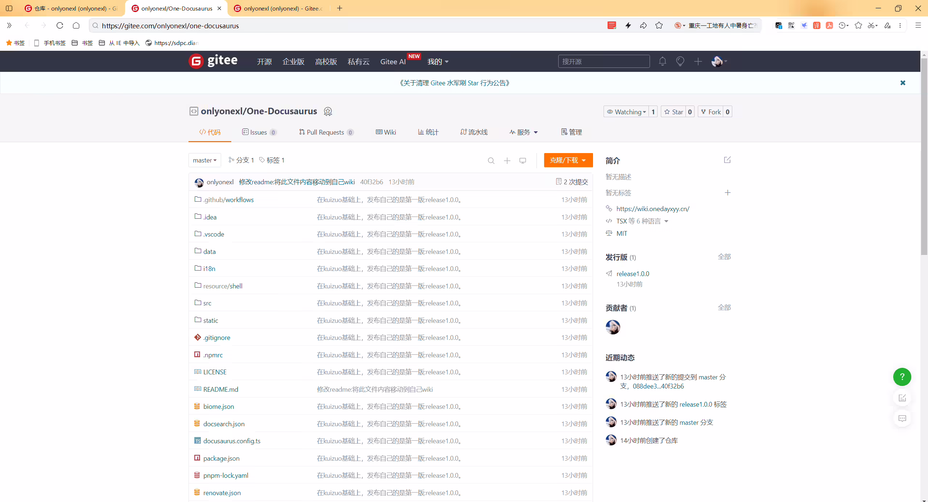Open the release1.0.0 release link
928x502 pixels.
pos(633,273)
